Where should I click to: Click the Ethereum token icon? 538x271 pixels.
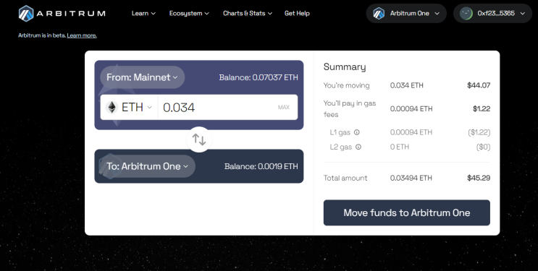pyautogui.click(x=112, y=107)
